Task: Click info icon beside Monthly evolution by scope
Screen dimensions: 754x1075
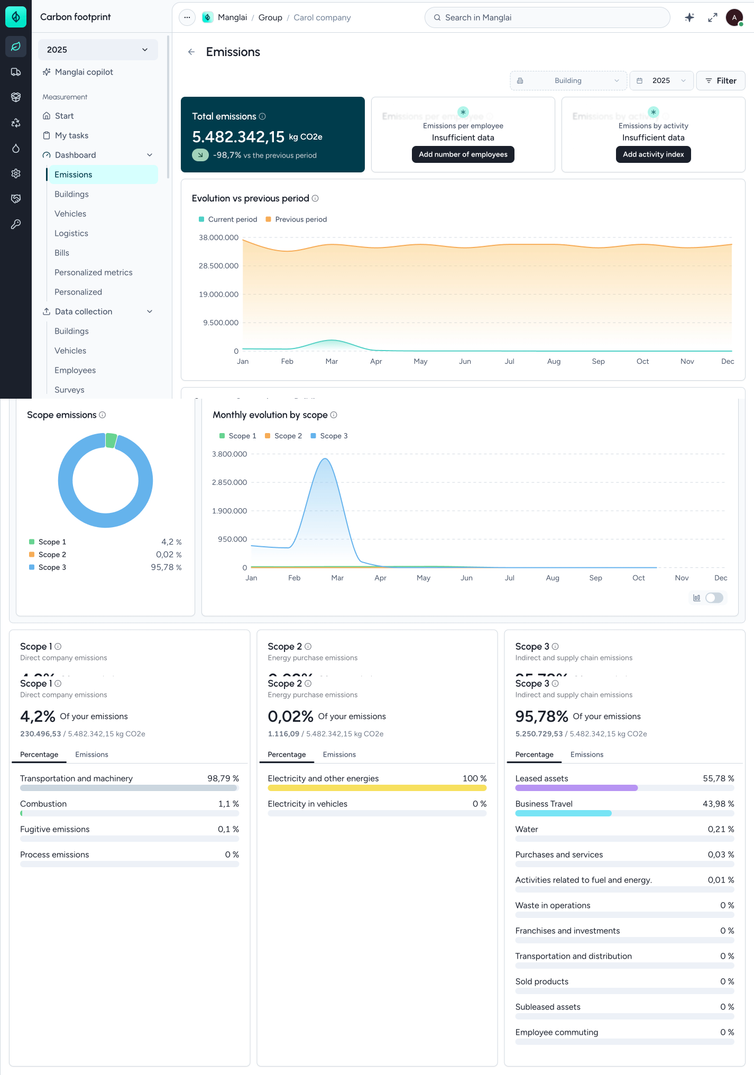Action: (x=334, y=415)
